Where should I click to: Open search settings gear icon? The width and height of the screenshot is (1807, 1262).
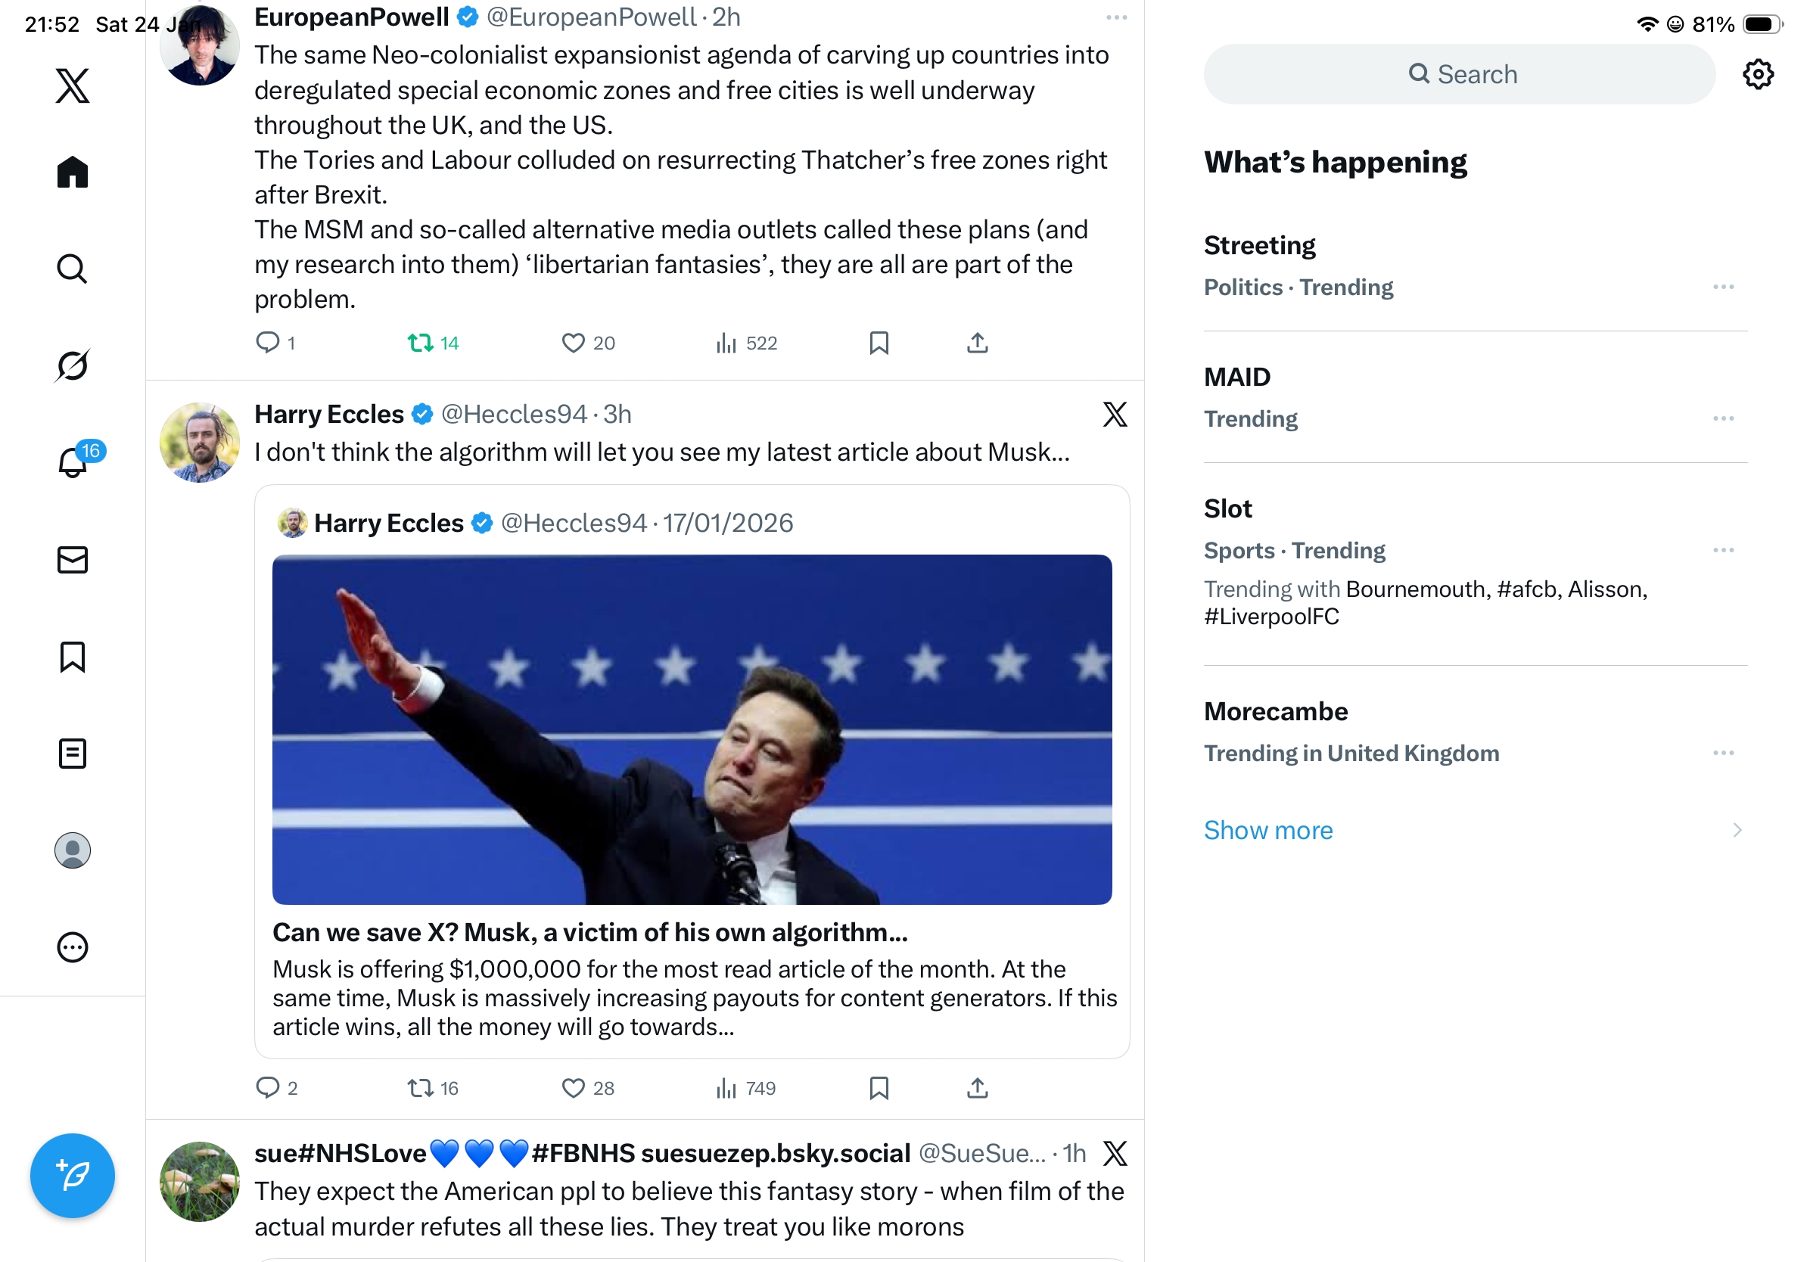pyautogui.click(x=1757, y=75)
